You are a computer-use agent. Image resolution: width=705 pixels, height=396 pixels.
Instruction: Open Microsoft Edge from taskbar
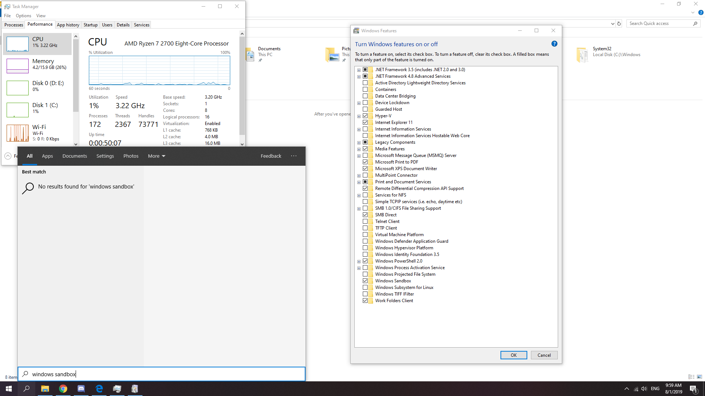click(x=99, y=389)
